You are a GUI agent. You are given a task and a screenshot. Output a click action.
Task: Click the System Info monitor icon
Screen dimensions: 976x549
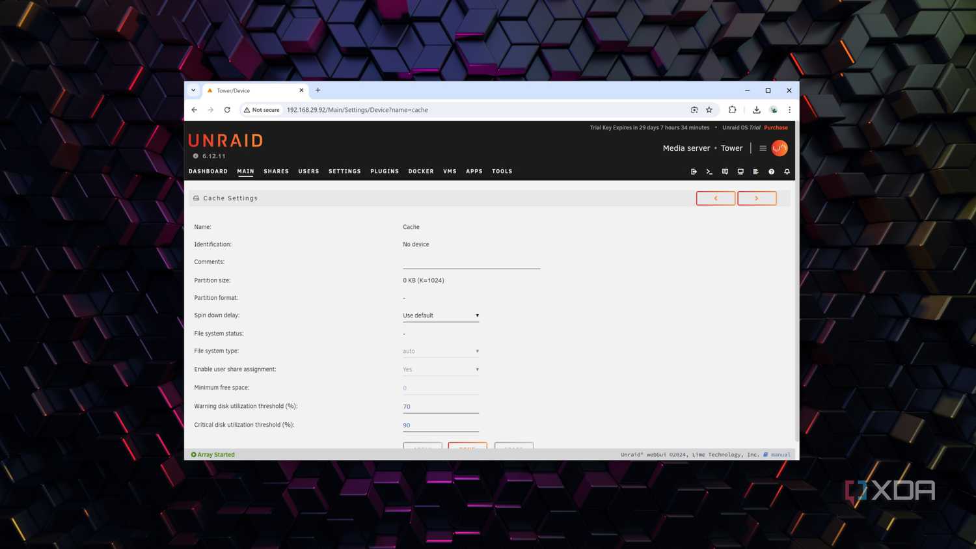[740, 172]
